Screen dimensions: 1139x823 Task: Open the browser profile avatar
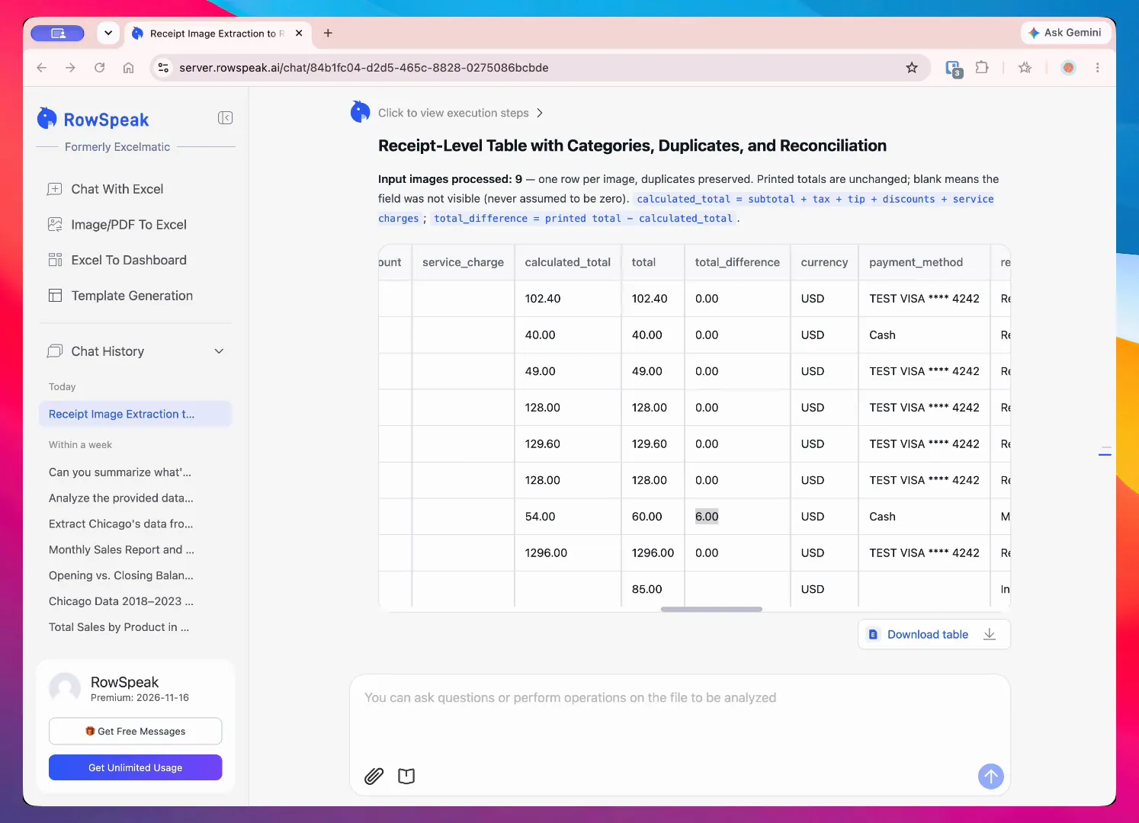tap(1069, 68)
